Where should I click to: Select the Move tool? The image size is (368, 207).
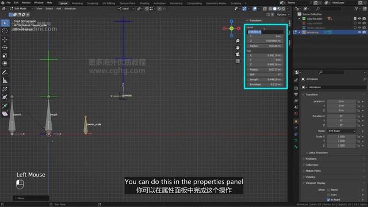click(5, 40)
